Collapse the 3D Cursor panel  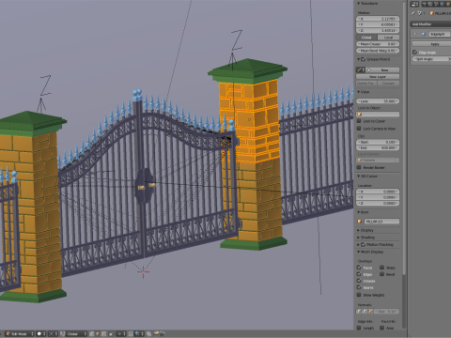click(x=359, y=177)
